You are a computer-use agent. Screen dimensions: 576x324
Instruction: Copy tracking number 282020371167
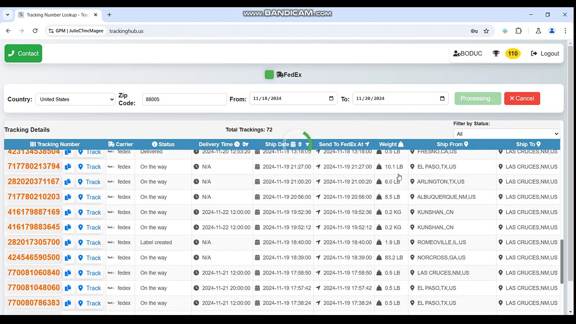(x=67, y=182)
